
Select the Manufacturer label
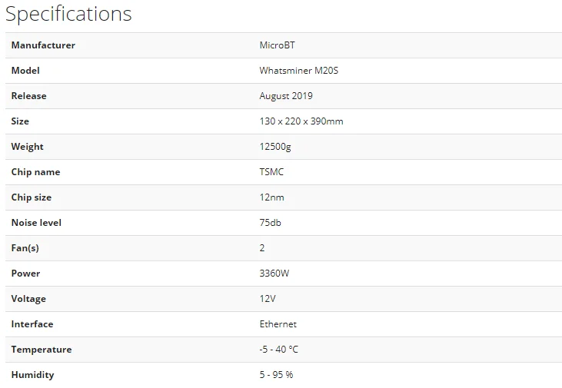tap(43, 45)
